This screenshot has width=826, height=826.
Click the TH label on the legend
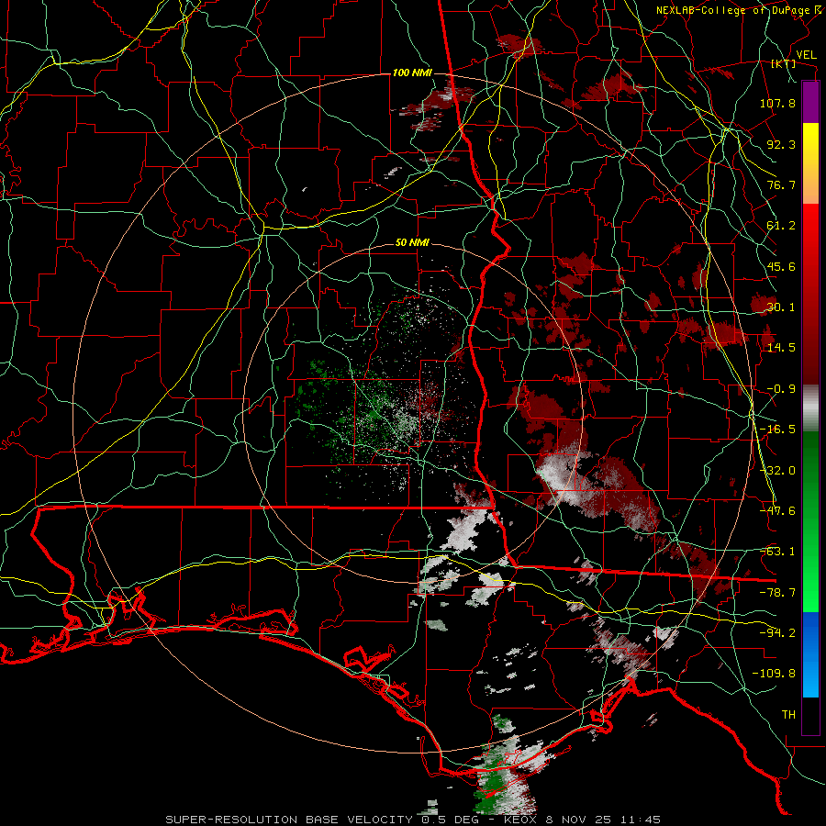point(788,715)
